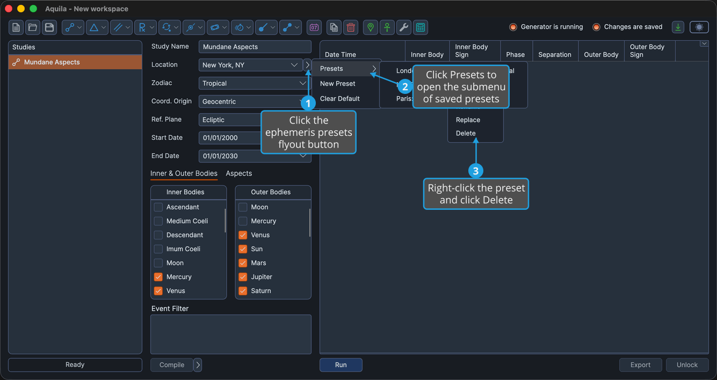Click the green download arrow icon
The height and width of the screenshot is (380, 717).
pos(678,27)
